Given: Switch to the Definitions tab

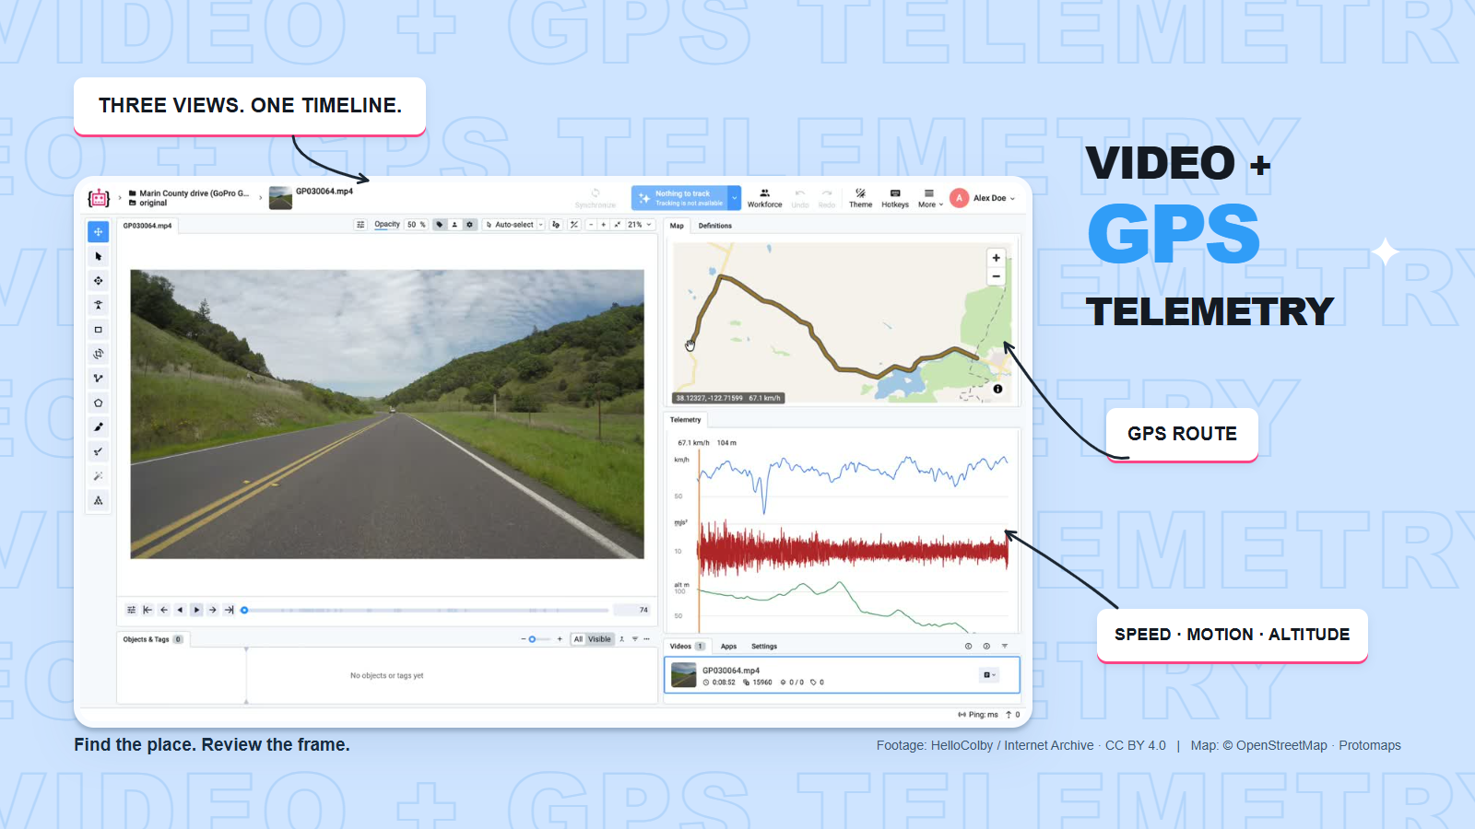Looking at the screenshot, I should pos(714,226).
